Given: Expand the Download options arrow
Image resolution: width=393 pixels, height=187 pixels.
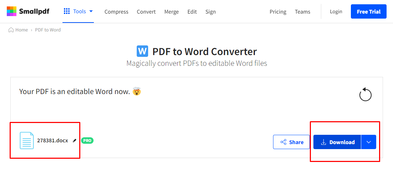Looking at the screenshot, I should [x=369, y=142].
